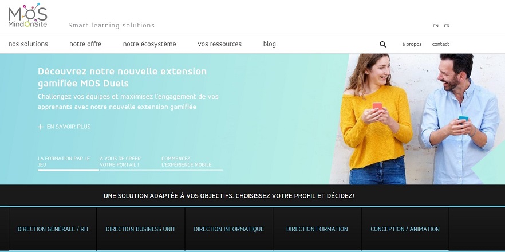505x252 pixels.
Task: Open the contact link
Action: click(440, 44)
